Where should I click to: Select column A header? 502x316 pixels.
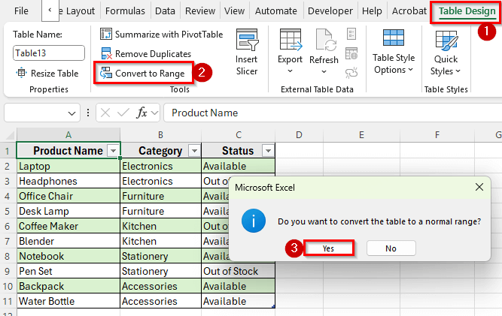coord(68,135)
